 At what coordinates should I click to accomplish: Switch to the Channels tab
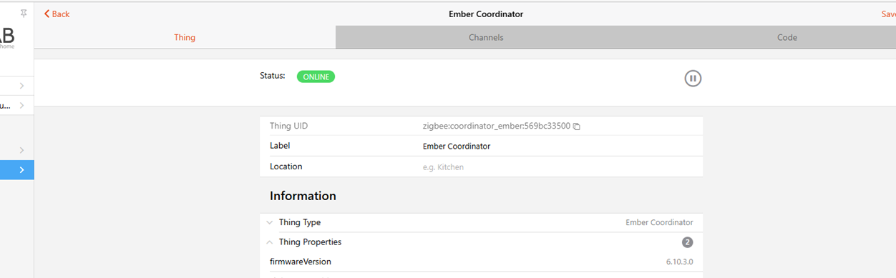(486, 37)
